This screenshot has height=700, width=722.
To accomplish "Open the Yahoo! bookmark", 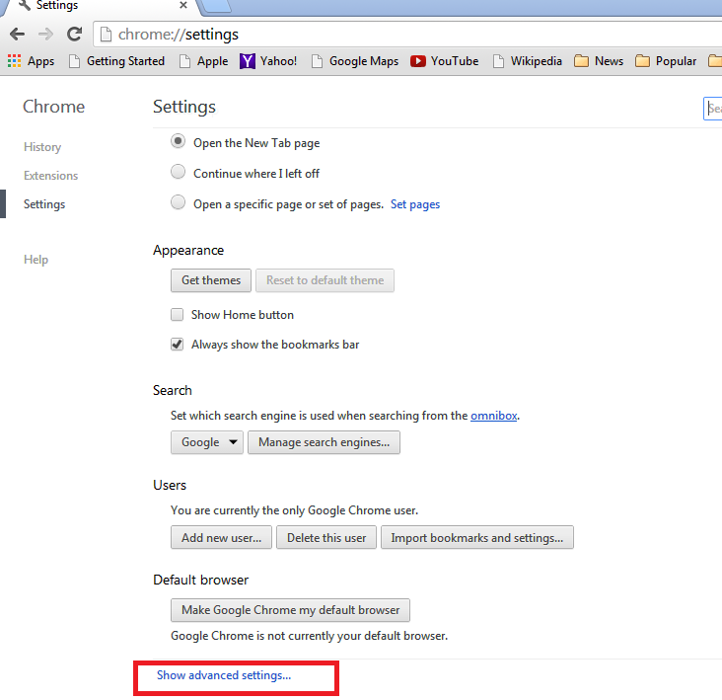I will [268, 61].
